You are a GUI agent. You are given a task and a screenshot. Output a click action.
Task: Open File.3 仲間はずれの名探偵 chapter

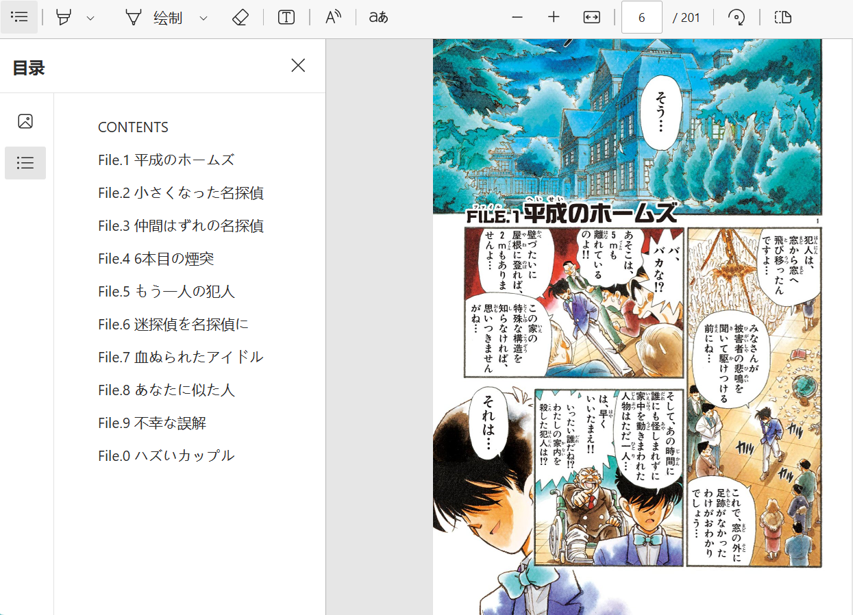(x=181, y=226)
